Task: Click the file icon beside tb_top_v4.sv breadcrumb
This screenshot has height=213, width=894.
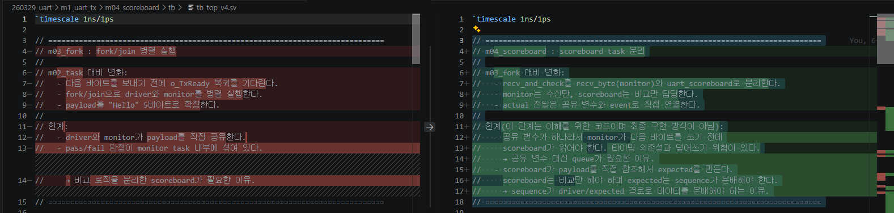Action: click(x=191, y=7)
